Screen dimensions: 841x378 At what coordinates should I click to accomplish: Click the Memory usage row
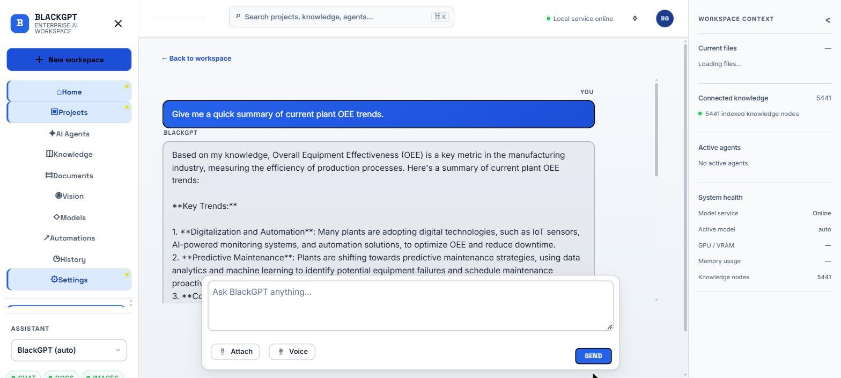tap(765, 261)
